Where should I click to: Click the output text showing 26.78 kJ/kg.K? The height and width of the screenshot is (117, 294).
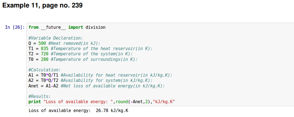tap(112, 111)
